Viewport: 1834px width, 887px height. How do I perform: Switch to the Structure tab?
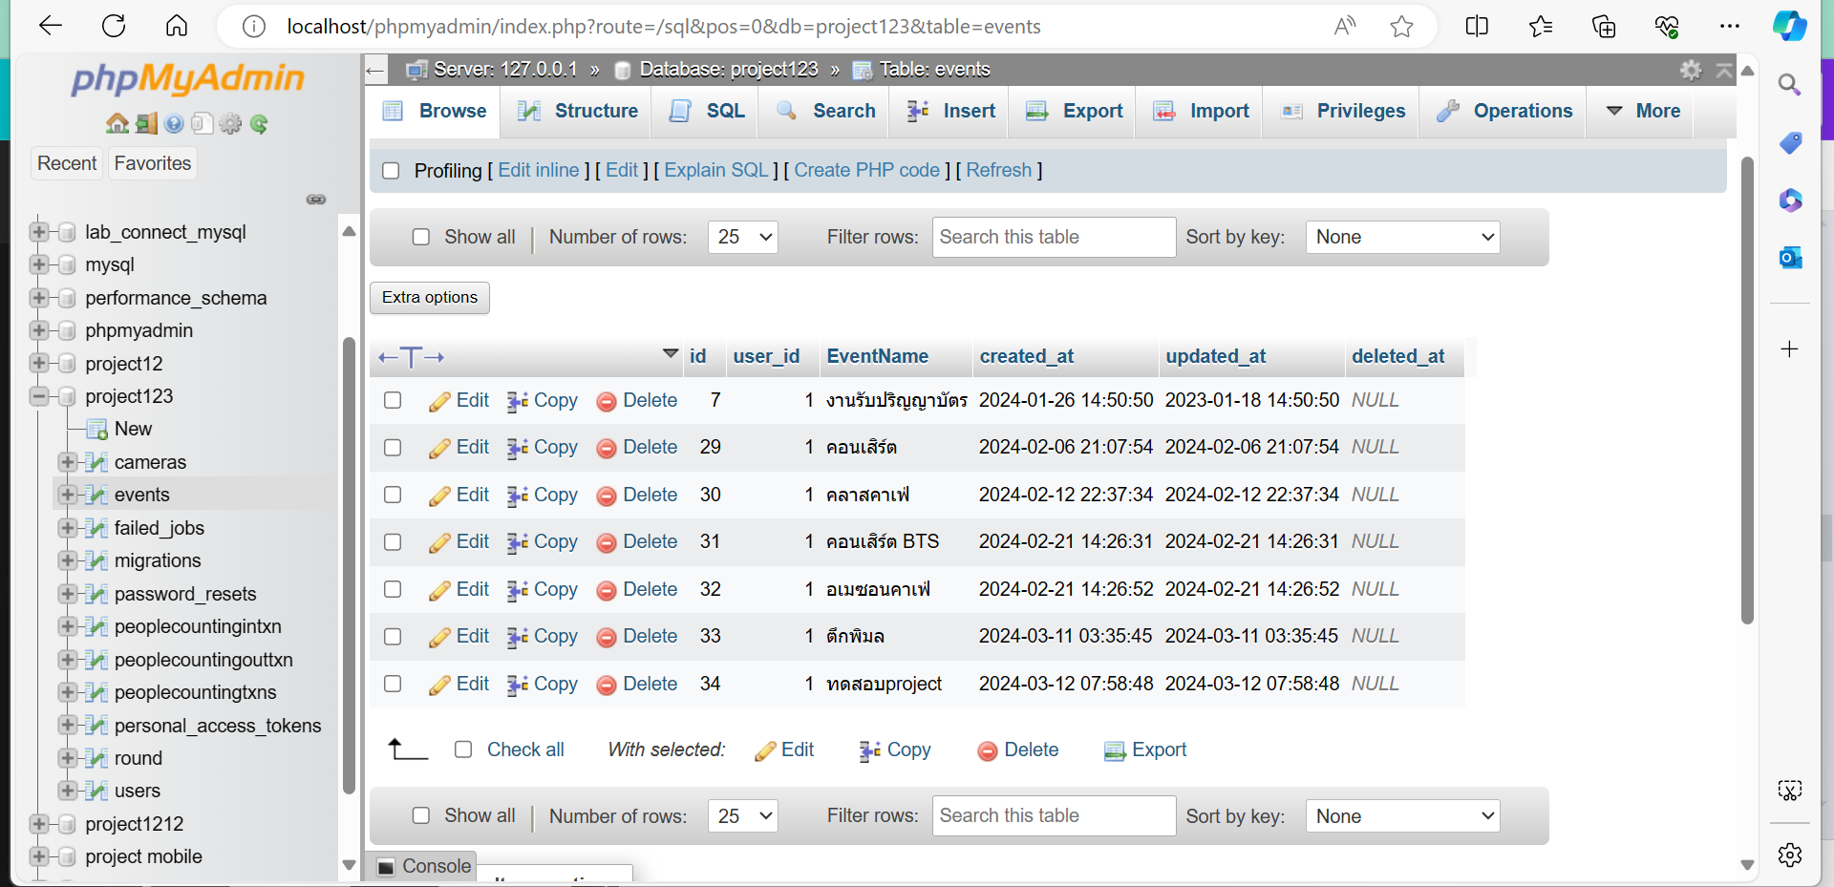[578, 111]
